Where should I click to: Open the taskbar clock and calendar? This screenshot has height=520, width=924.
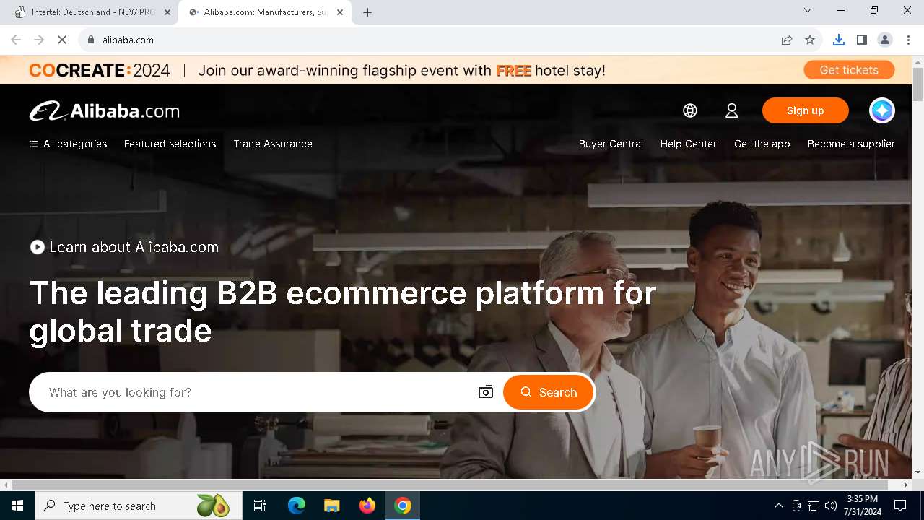click(863, 506)
